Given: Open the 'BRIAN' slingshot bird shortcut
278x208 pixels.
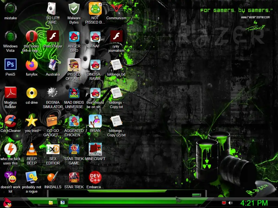Looking at the screenshot, I should tap(95, 123).
